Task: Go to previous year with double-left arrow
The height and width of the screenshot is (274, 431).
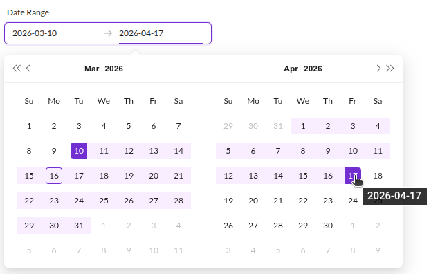Action: (17, 68)
